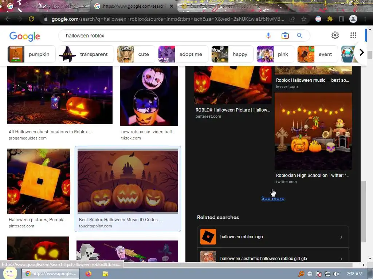This screenshot has height=279, width=373.
Task: Search by image with camera icon
Action: [285, 36]
